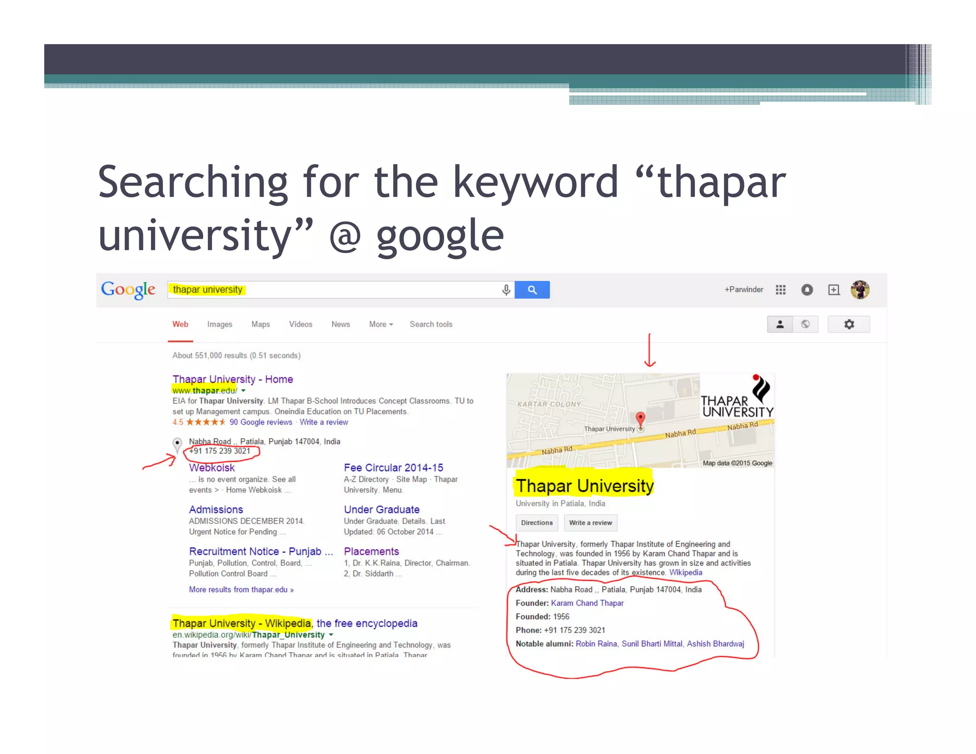Switch to the Images tab
This screenshot has width=976, height=754.
[220, 324]
